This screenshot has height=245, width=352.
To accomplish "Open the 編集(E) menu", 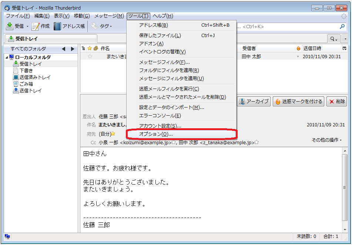I will coord(42,16).
